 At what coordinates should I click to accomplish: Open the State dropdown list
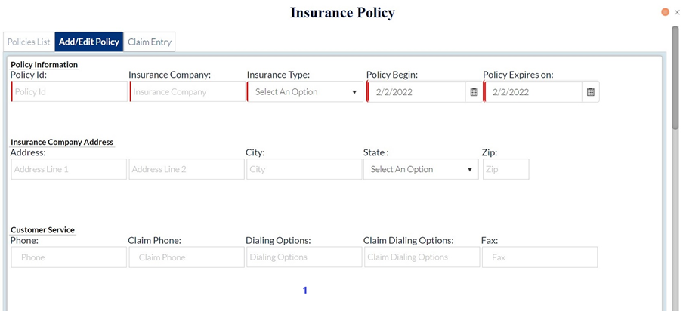[x=421, y=169]
